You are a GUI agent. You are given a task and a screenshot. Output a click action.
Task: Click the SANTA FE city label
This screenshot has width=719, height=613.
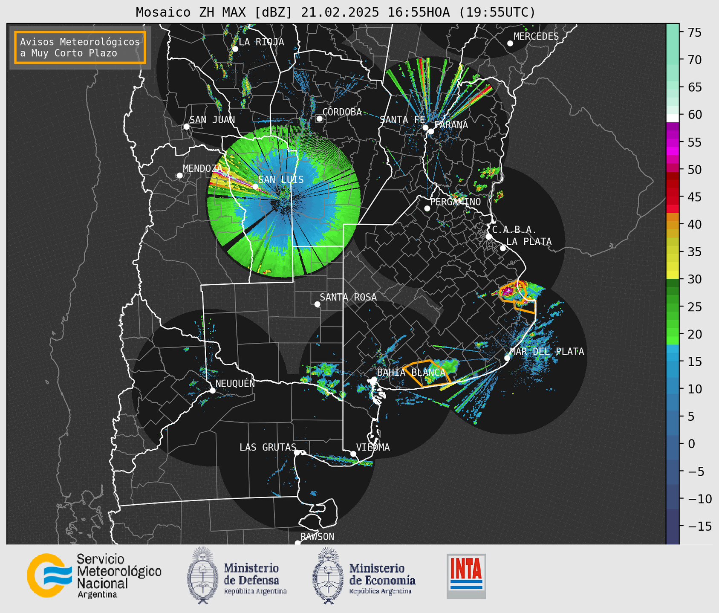pos(402,120)
